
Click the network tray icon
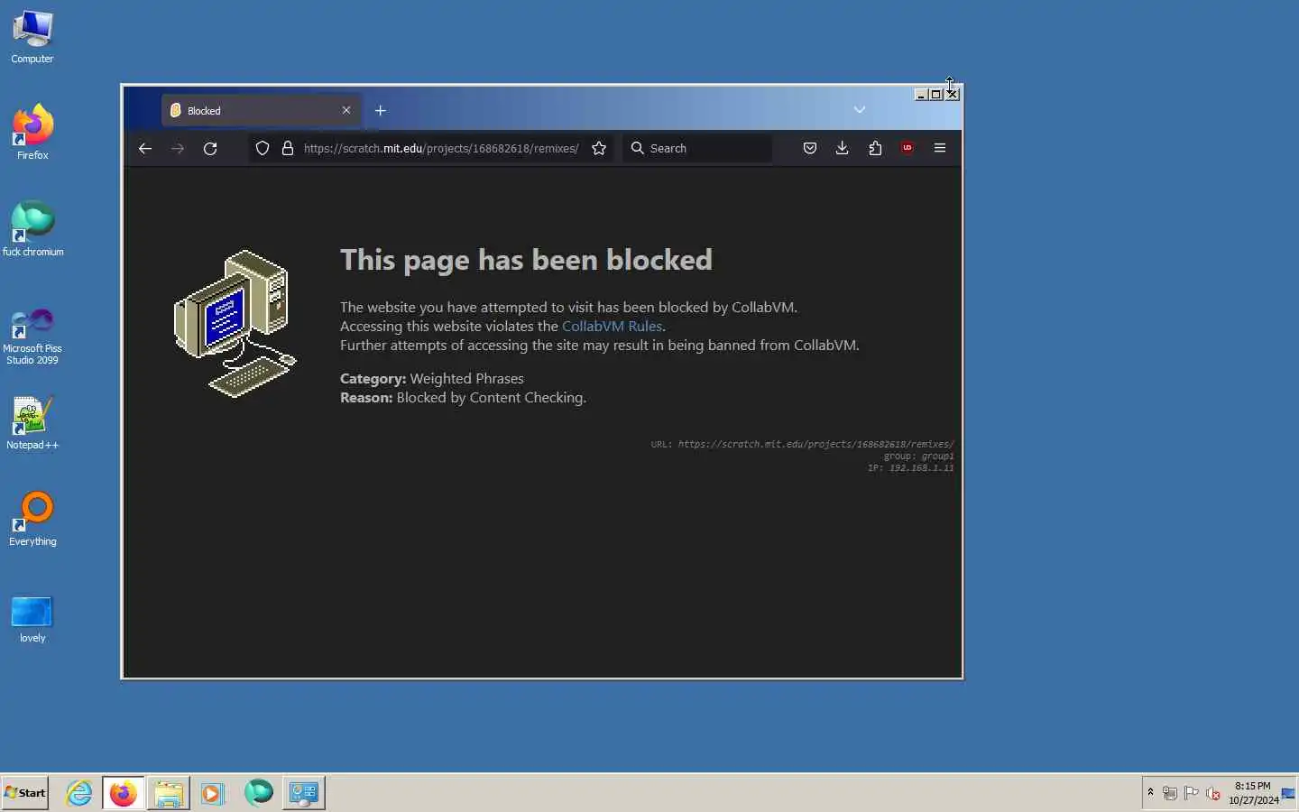point(1169,793)
